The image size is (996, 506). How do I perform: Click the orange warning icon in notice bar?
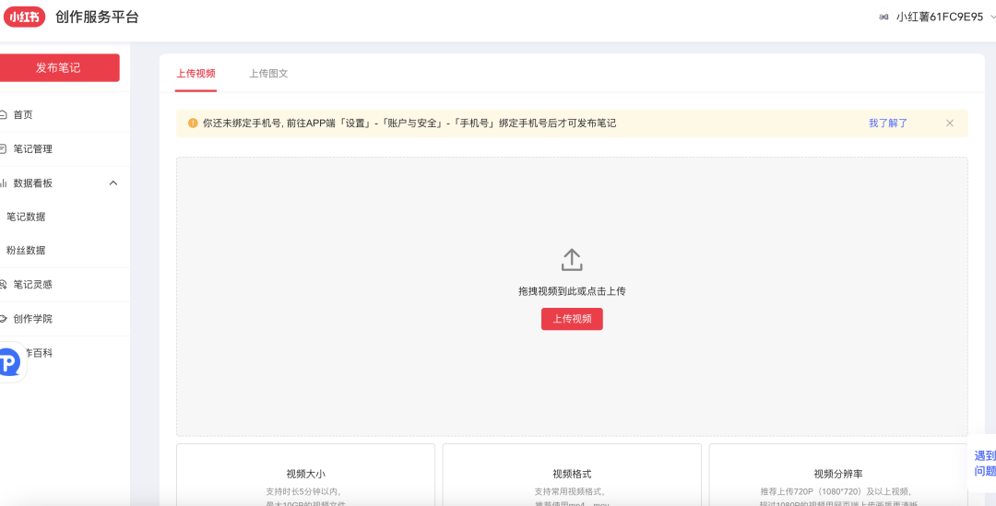coord(193,124)
